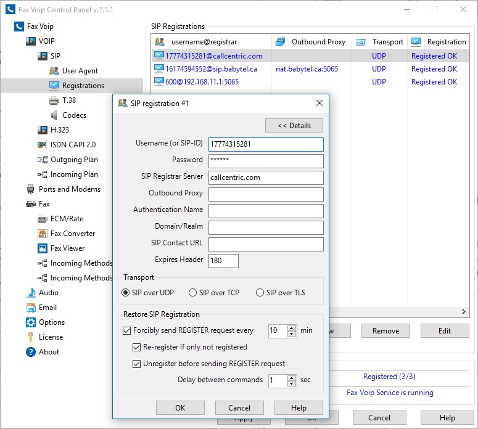The image size is (478, 429).
Task: Click the Fax Viewer picture icon
Action: pos(43,248)
